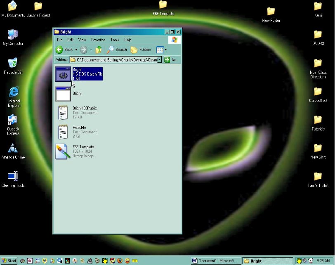Open the Back history dropdown arrow
This screenshot has height=265, width=335.
pos(76,50)
